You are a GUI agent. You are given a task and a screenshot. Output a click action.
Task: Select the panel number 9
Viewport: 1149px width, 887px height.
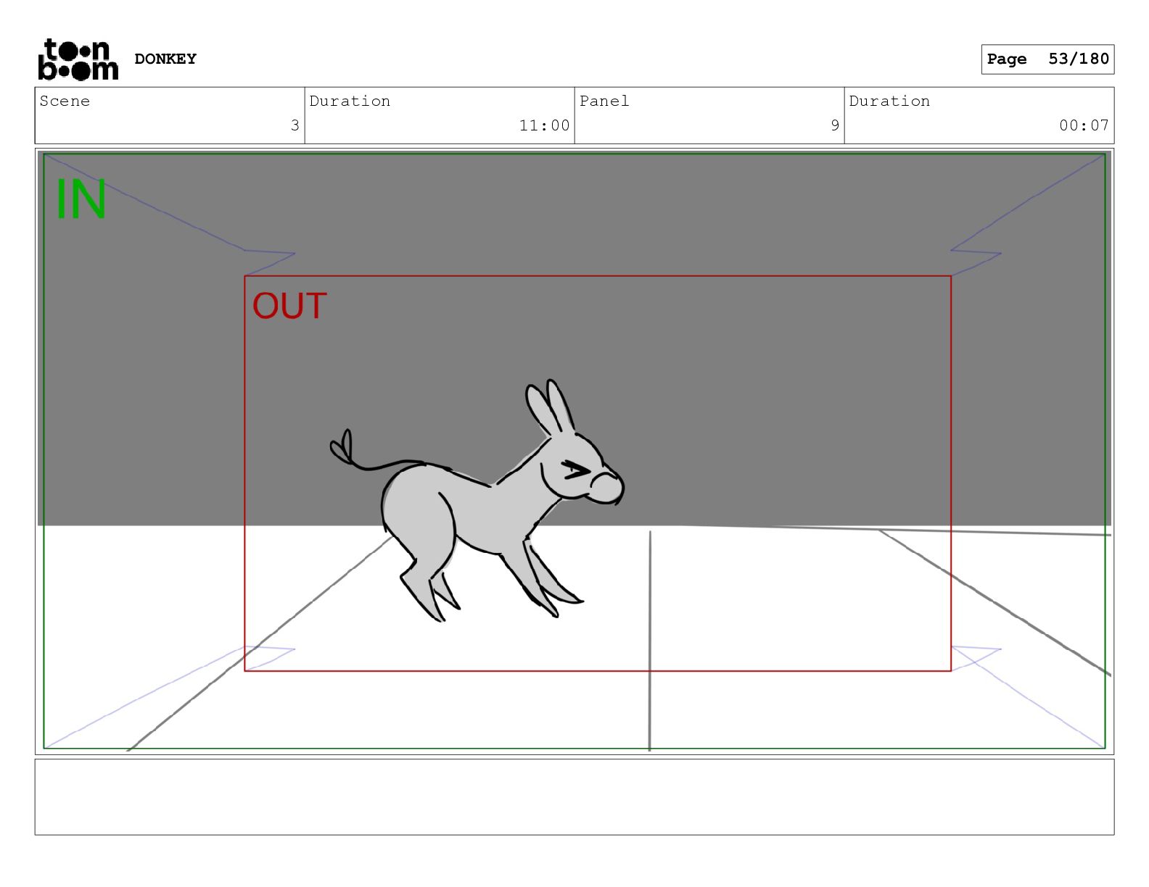pyautogui.click(x=835, y=125)
